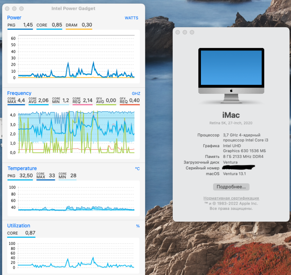Click the GFX REQ frequency value 0,40
Viewport: 291px width, 275px height.
point(134,100)
